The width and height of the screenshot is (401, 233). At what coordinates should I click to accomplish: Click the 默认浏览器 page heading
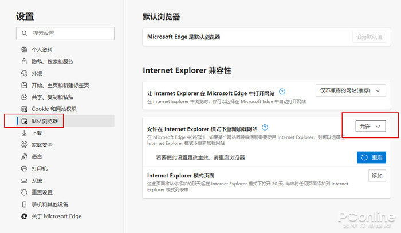point(162,17)
